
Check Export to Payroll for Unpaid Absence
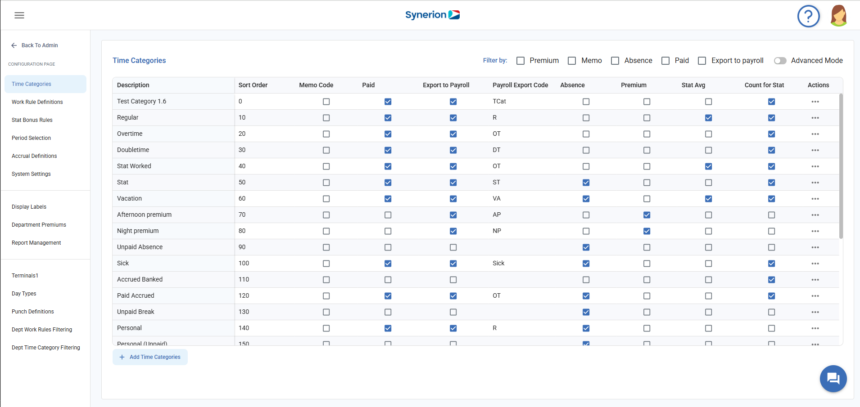[x=453, y=247]
